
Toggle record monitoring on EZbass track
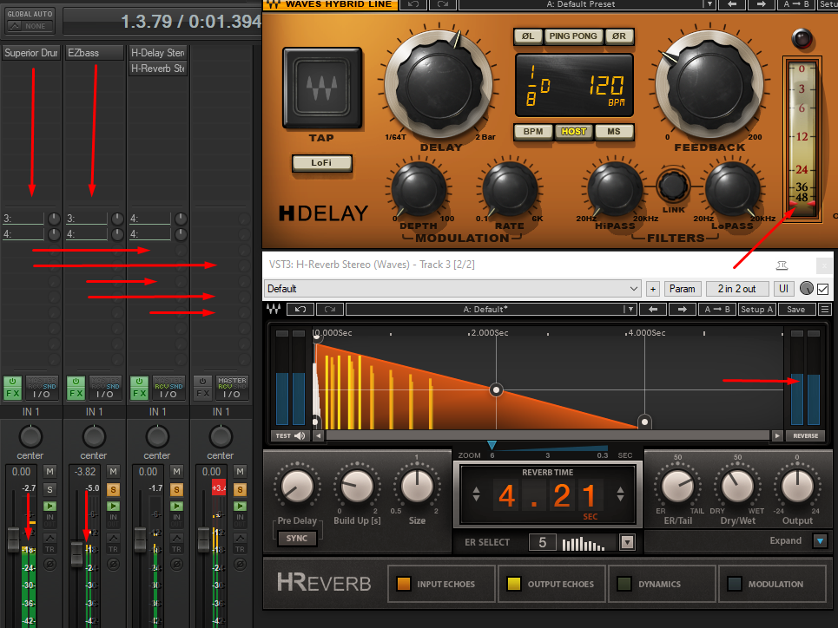click(x=113, y=507)
